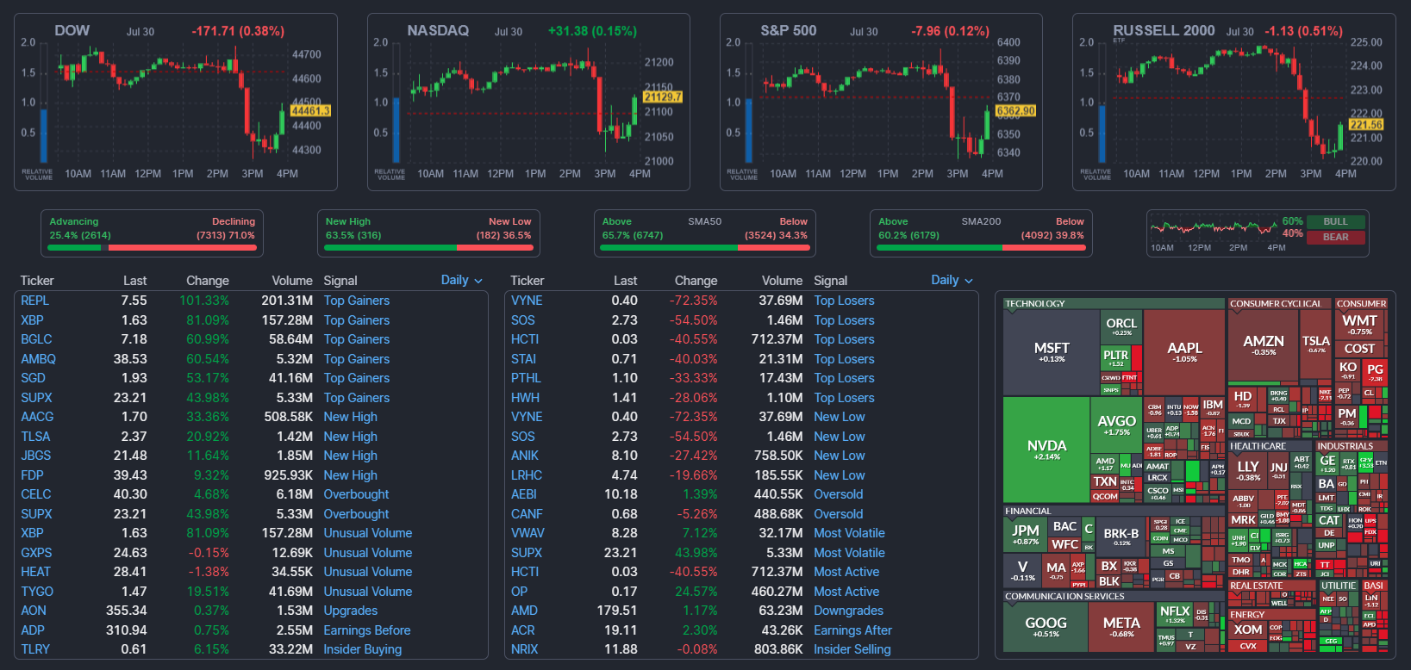Click the New High versus New Low bar

(x=428, y=248)
